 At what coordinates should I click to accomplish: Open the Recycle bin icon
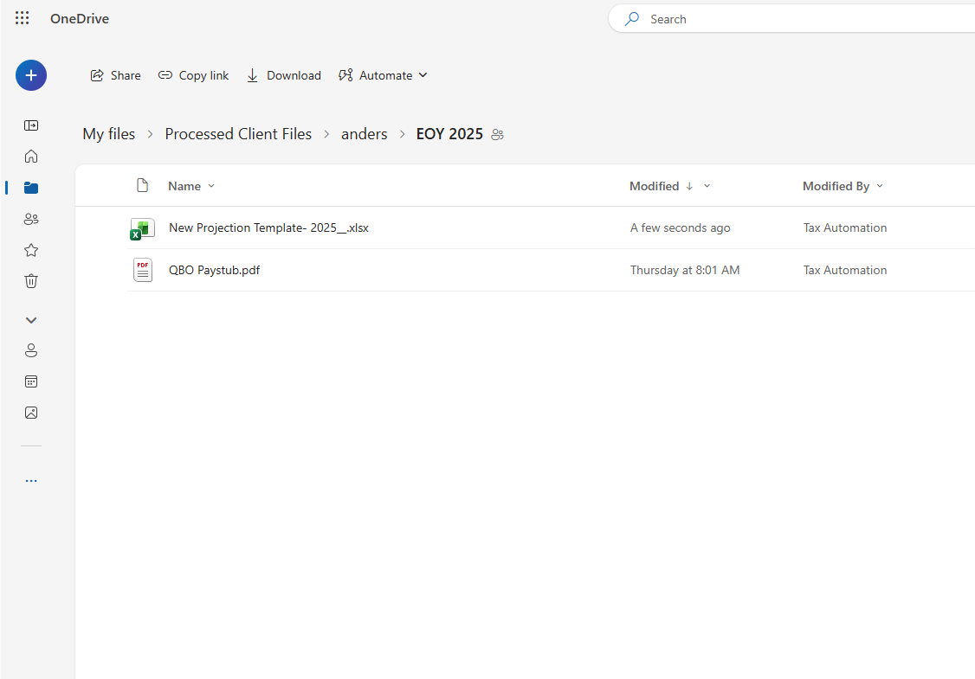tap(31, 281)
